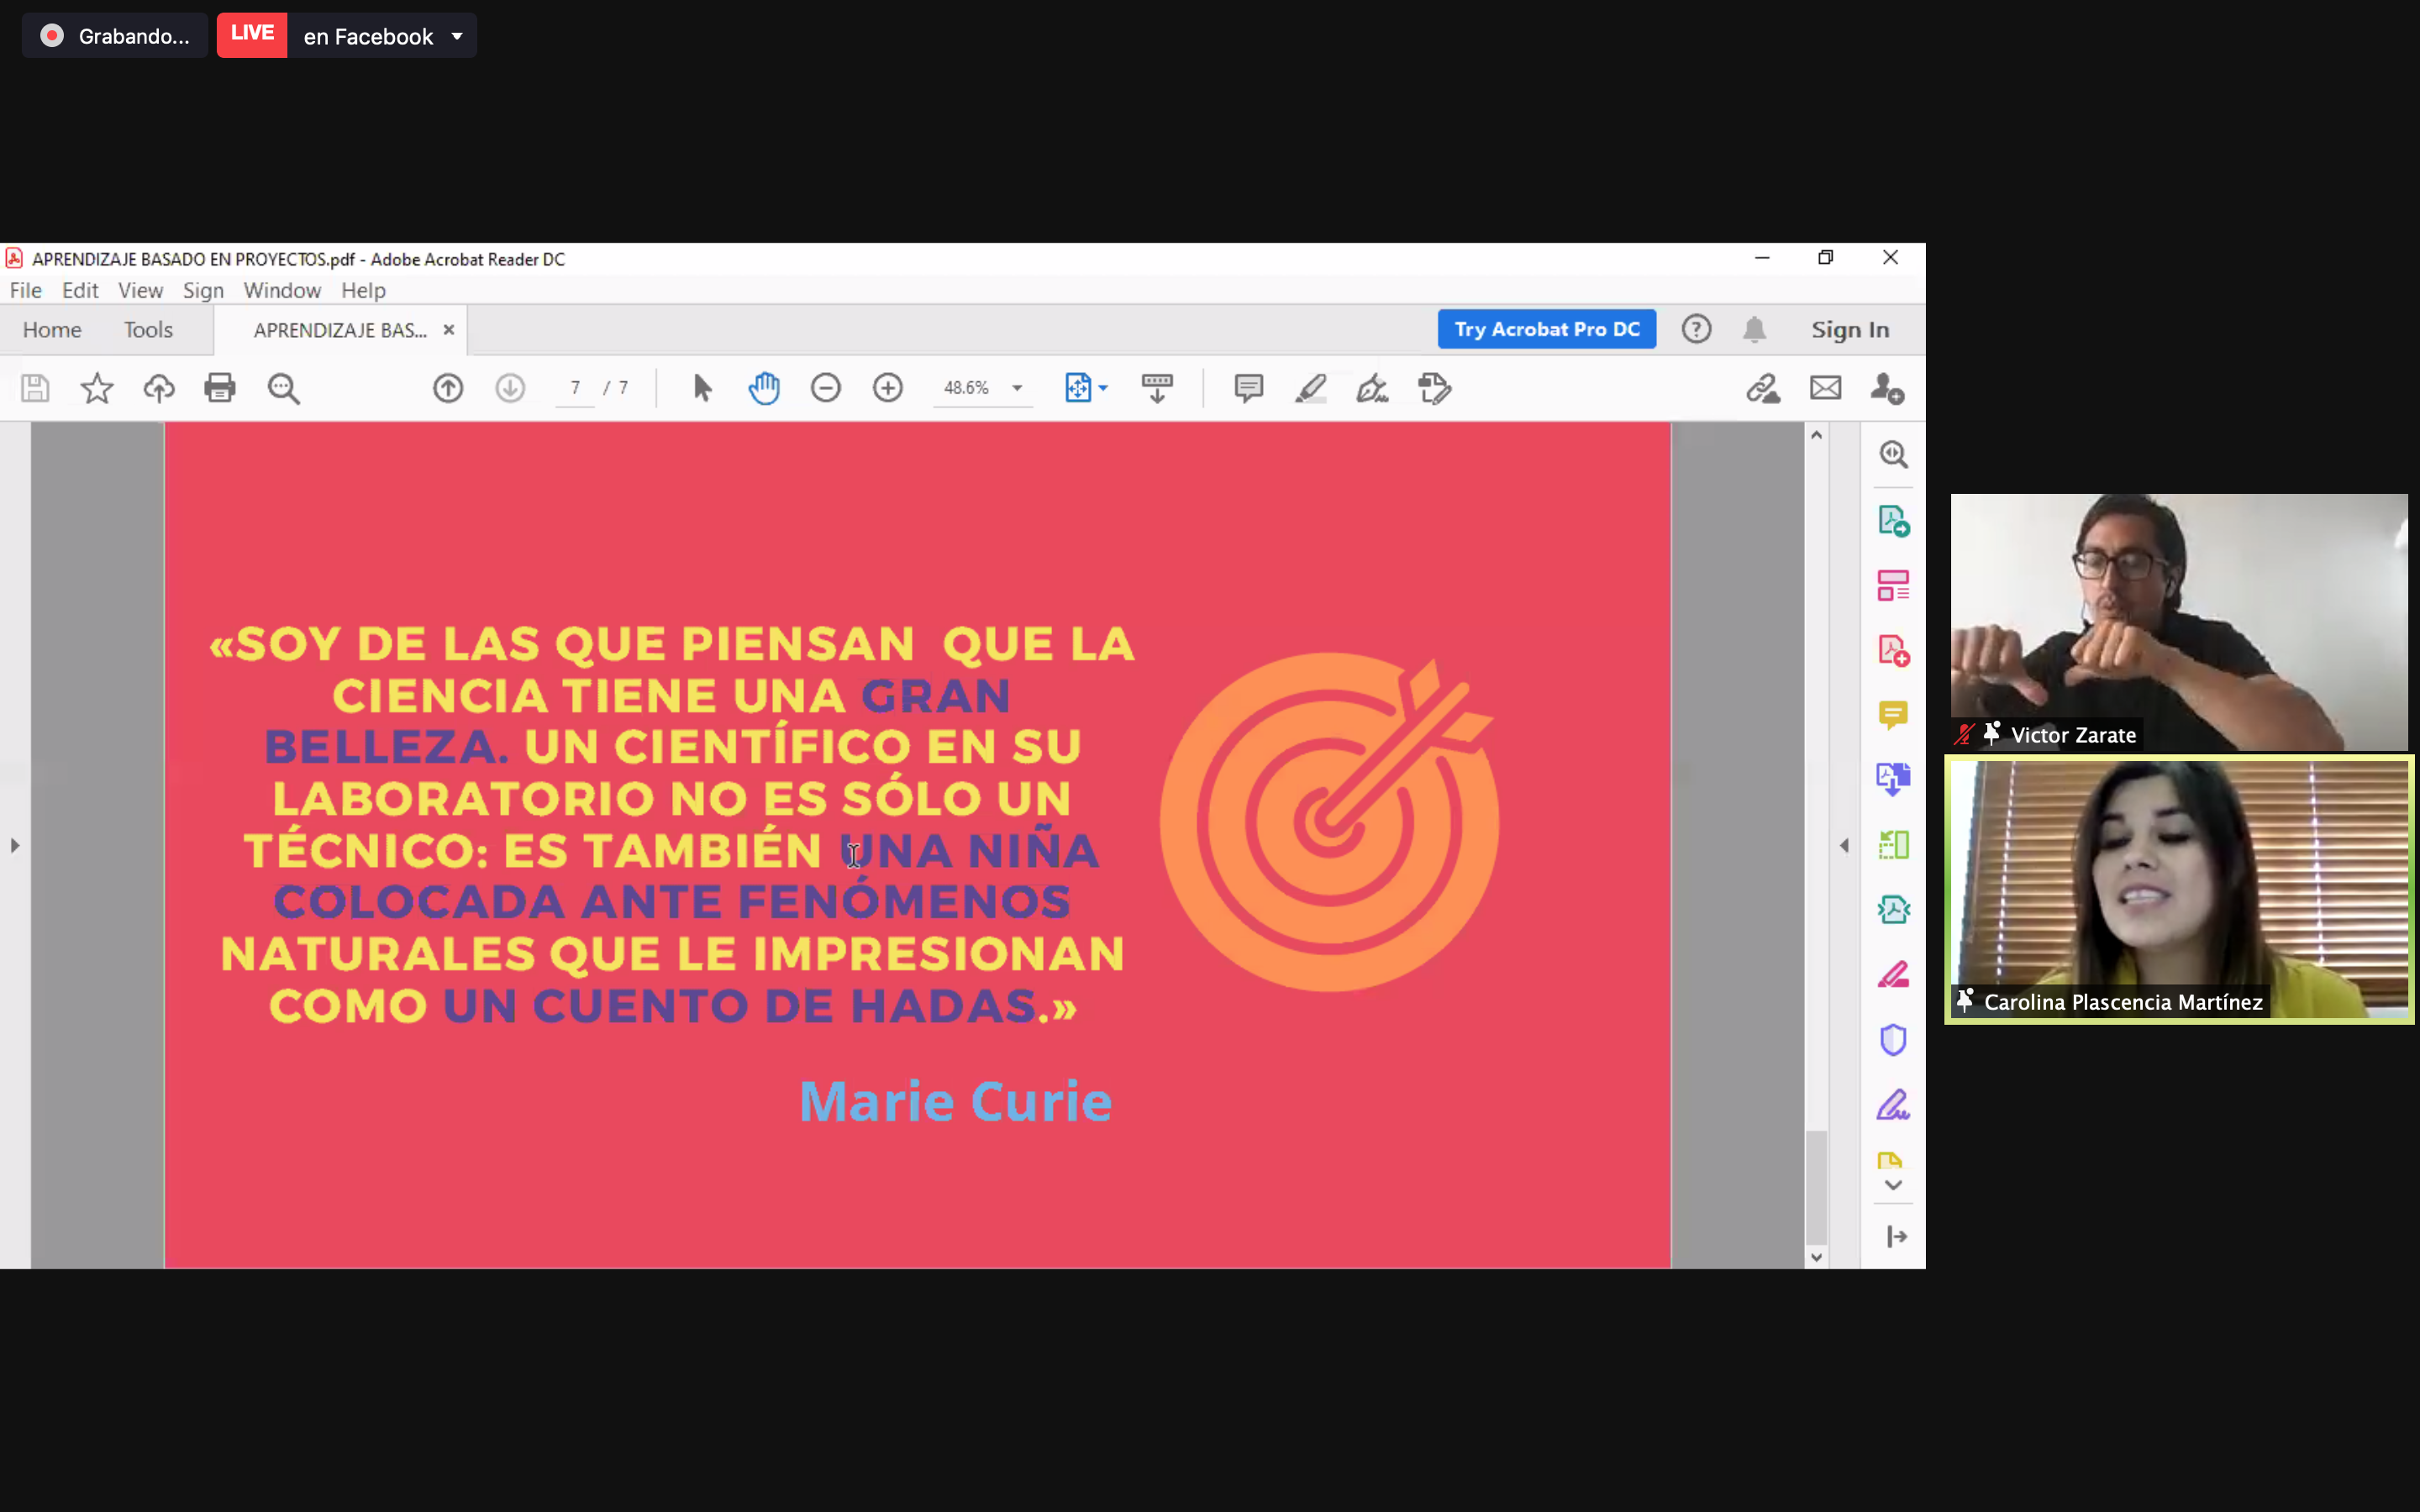The height and width of the screenshot is (1512, 2420).
Task: Expand the left navigation pane arrow
Action: tap(14, 846)
